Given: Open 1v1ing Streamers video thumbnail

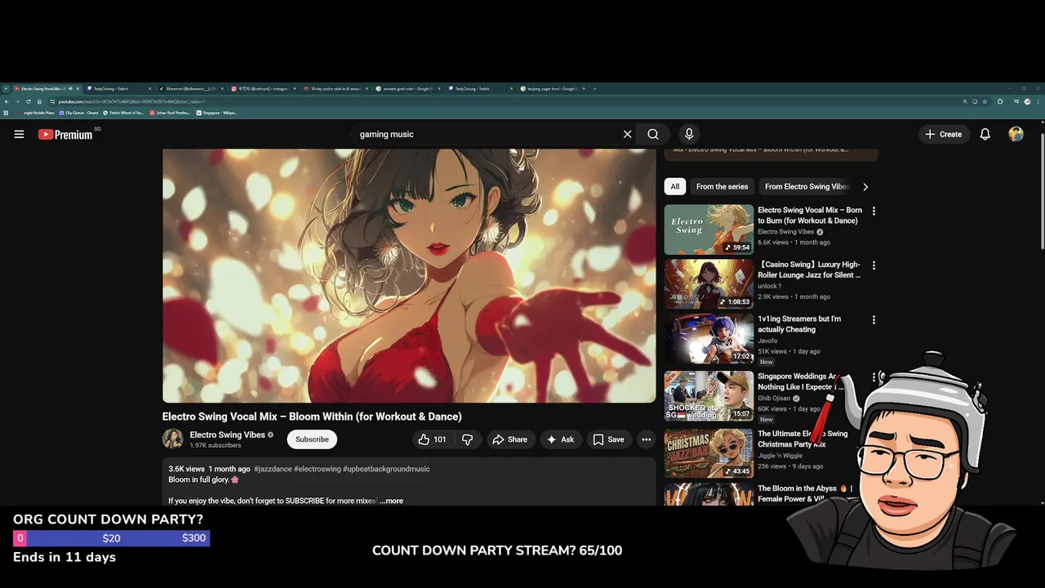Looking at the screenshot, I should click(x=709, y=339).
